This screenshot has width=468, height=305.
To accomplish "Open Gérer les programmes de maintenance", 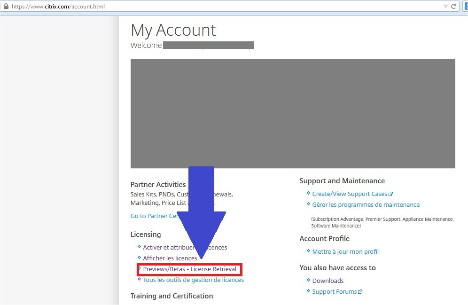I will tap(366, 205).
